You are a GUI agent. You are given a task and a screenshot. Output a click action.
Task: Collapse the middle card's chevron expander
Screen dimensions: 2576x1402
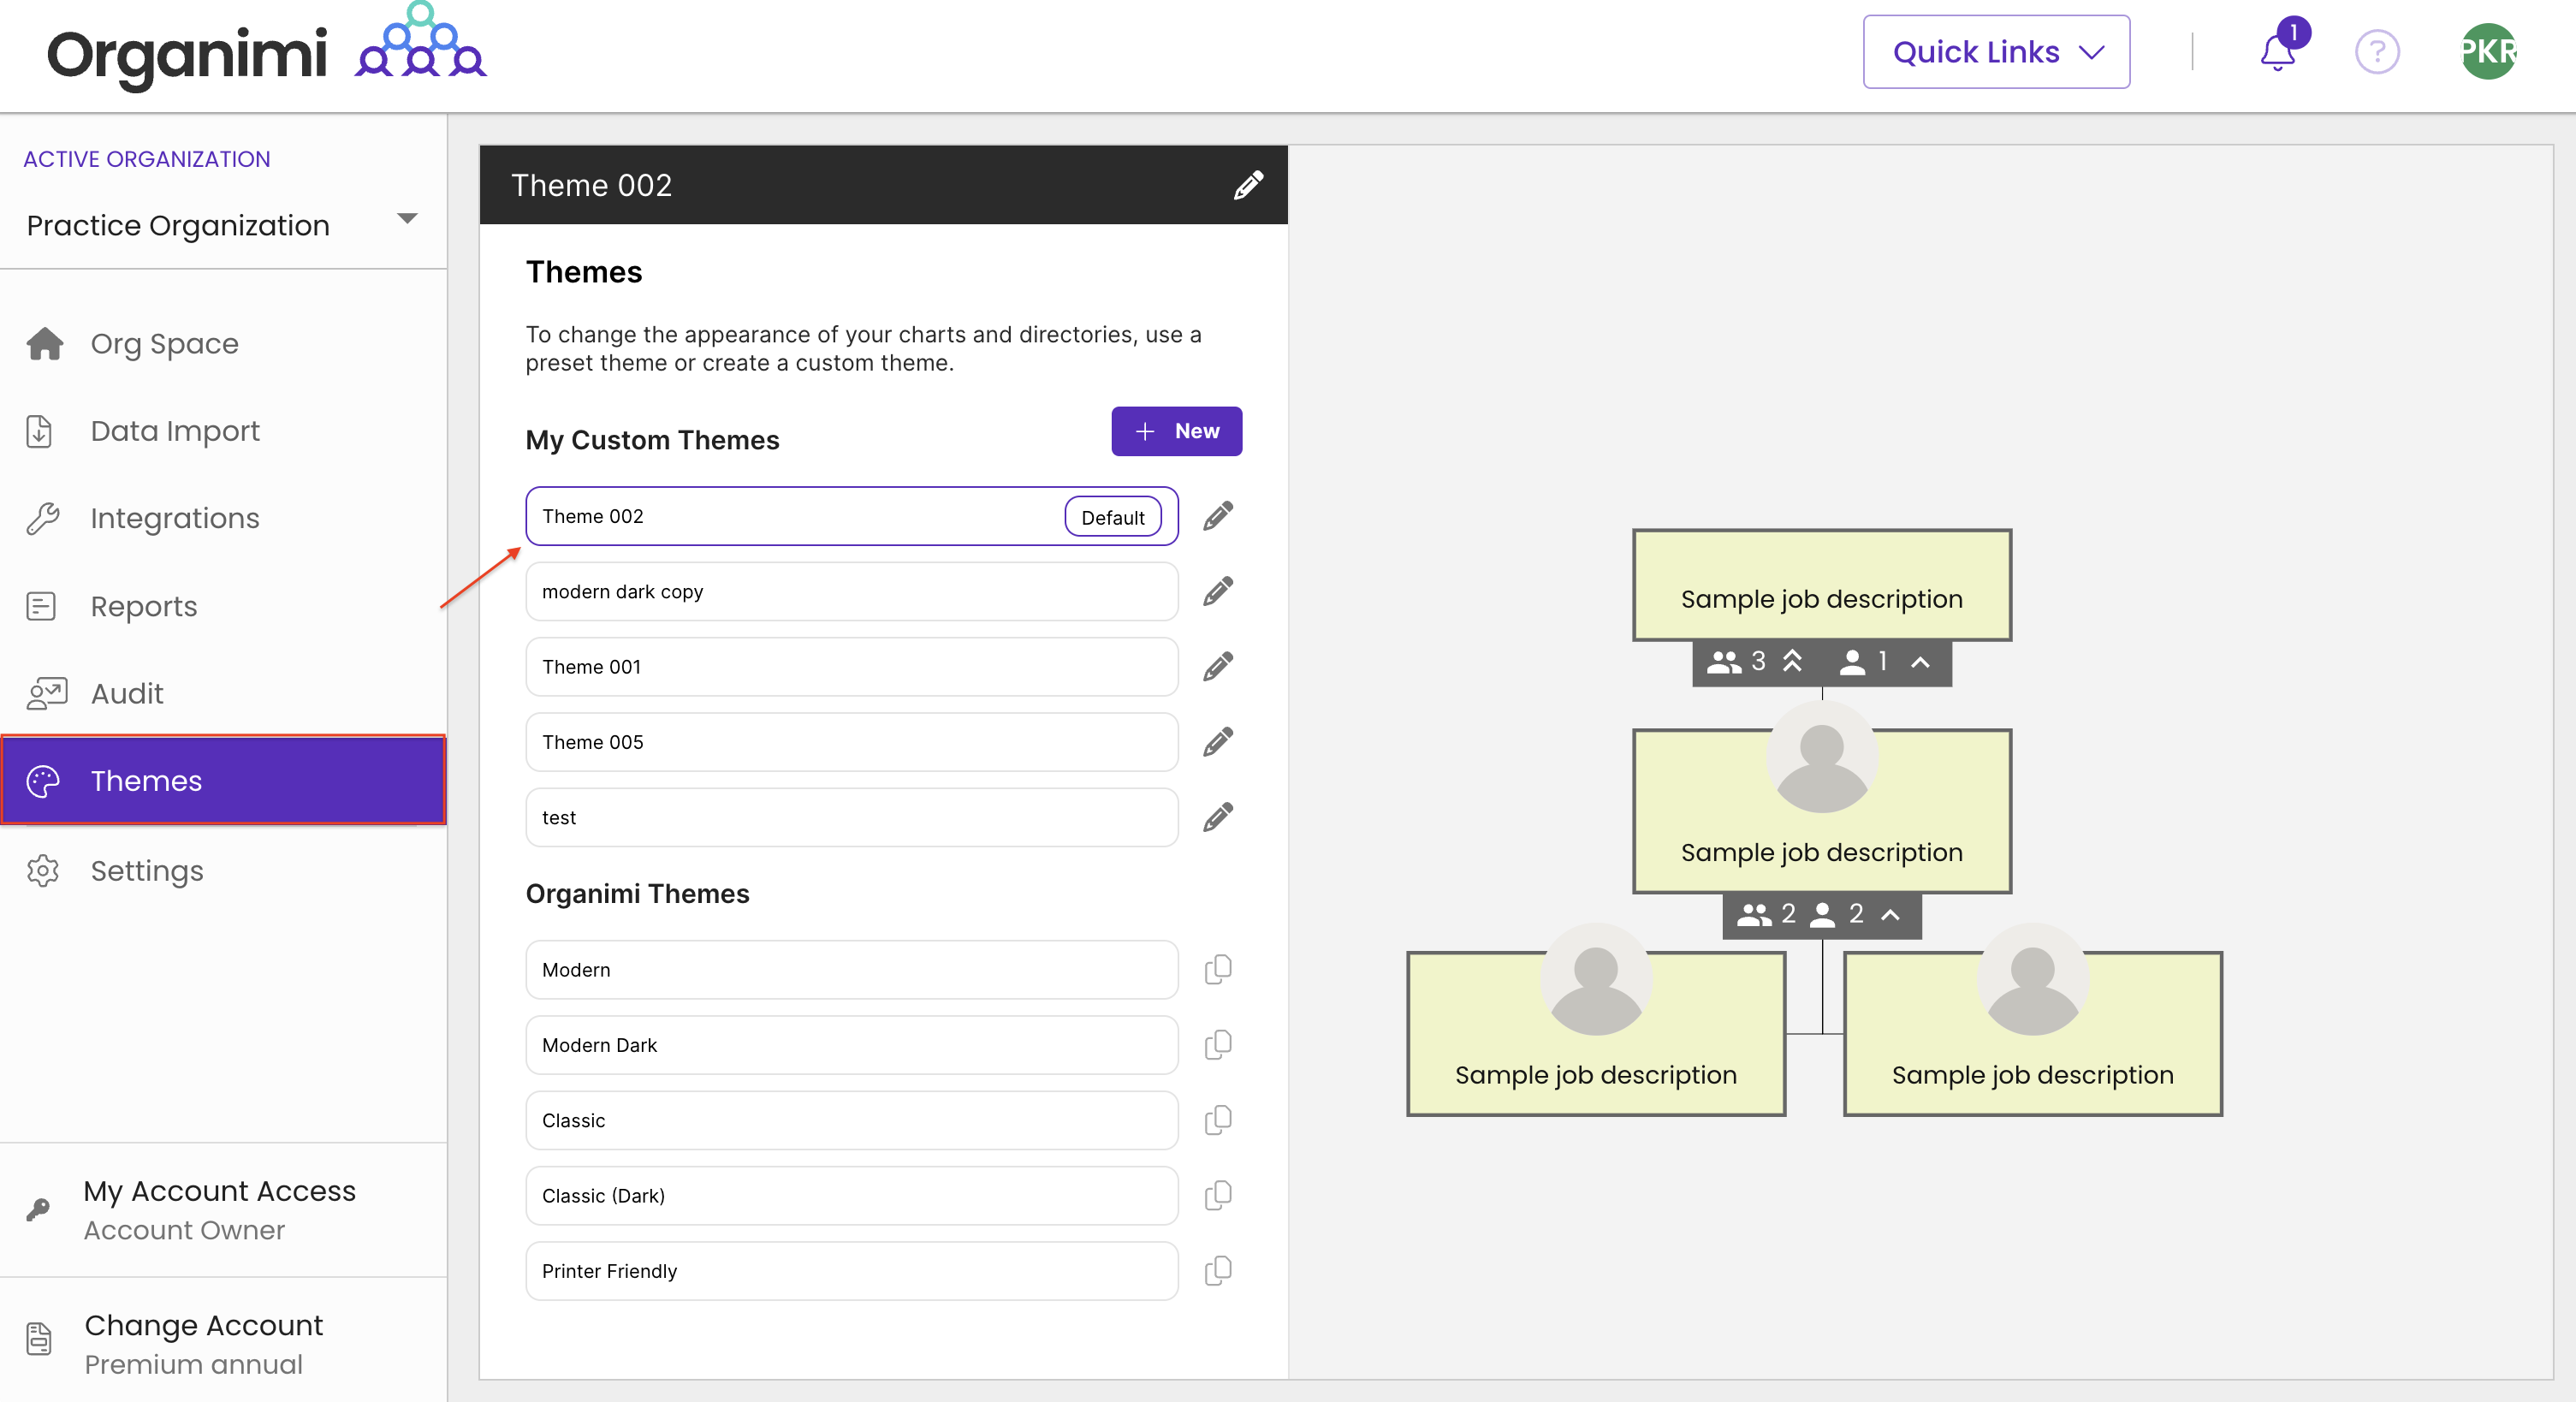click(x=1890, y=914)
